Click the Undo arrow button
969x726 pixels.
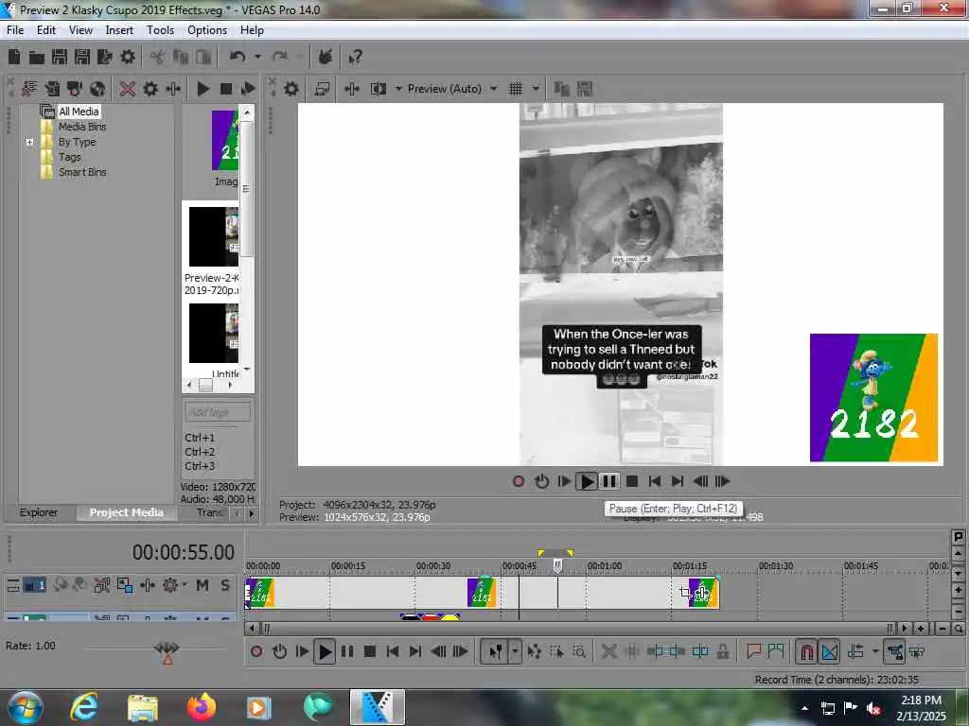coord(238,58)
